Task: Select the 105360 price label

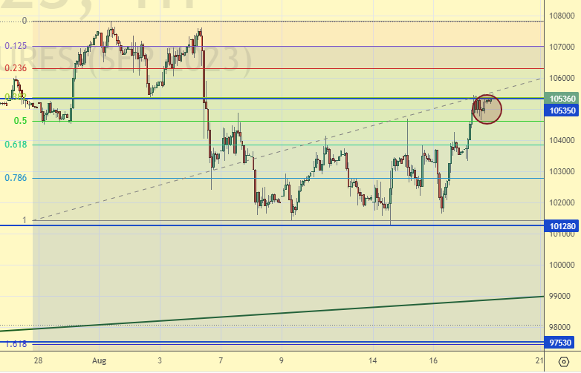Action: [x=562, y=98]
